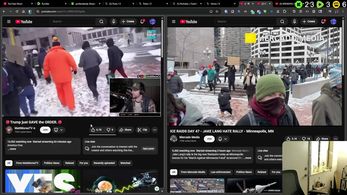Click Join button for Mercado Media
This screenshot has width=347, height=195.
tap(209, 139)
